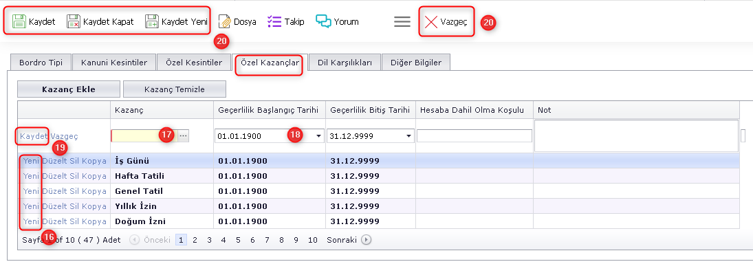
Task: Click the Önceki previous page arrow
Action: (135, 239)
